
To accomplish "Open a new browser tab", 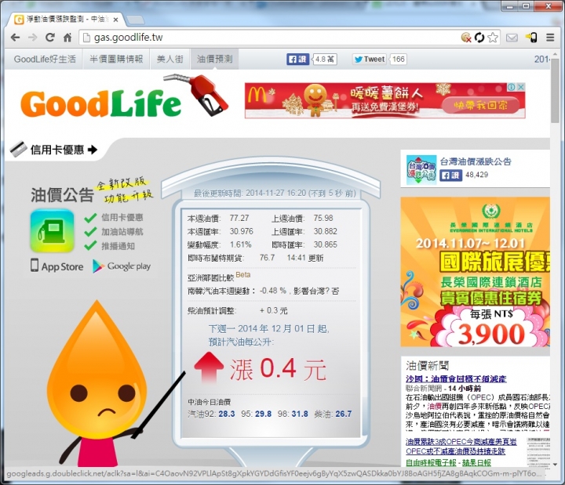I will tap(135, 20).
